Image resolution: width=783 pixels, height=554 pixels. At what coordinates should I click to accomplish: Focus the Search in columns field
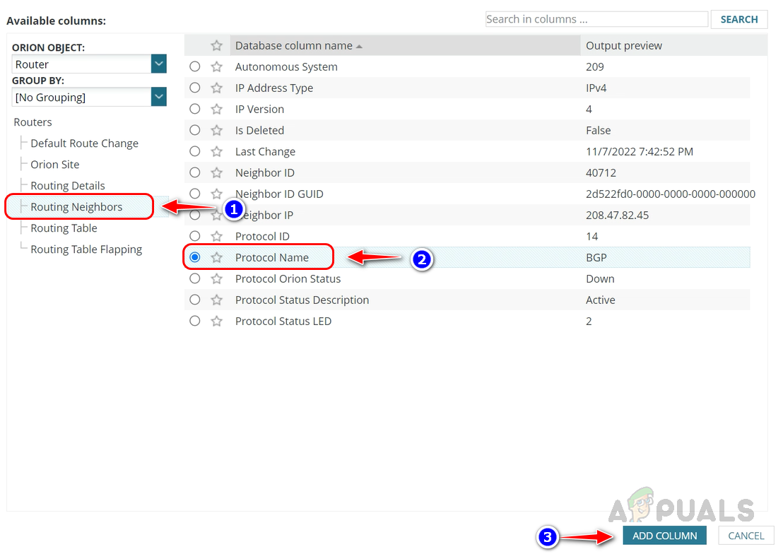596,19
